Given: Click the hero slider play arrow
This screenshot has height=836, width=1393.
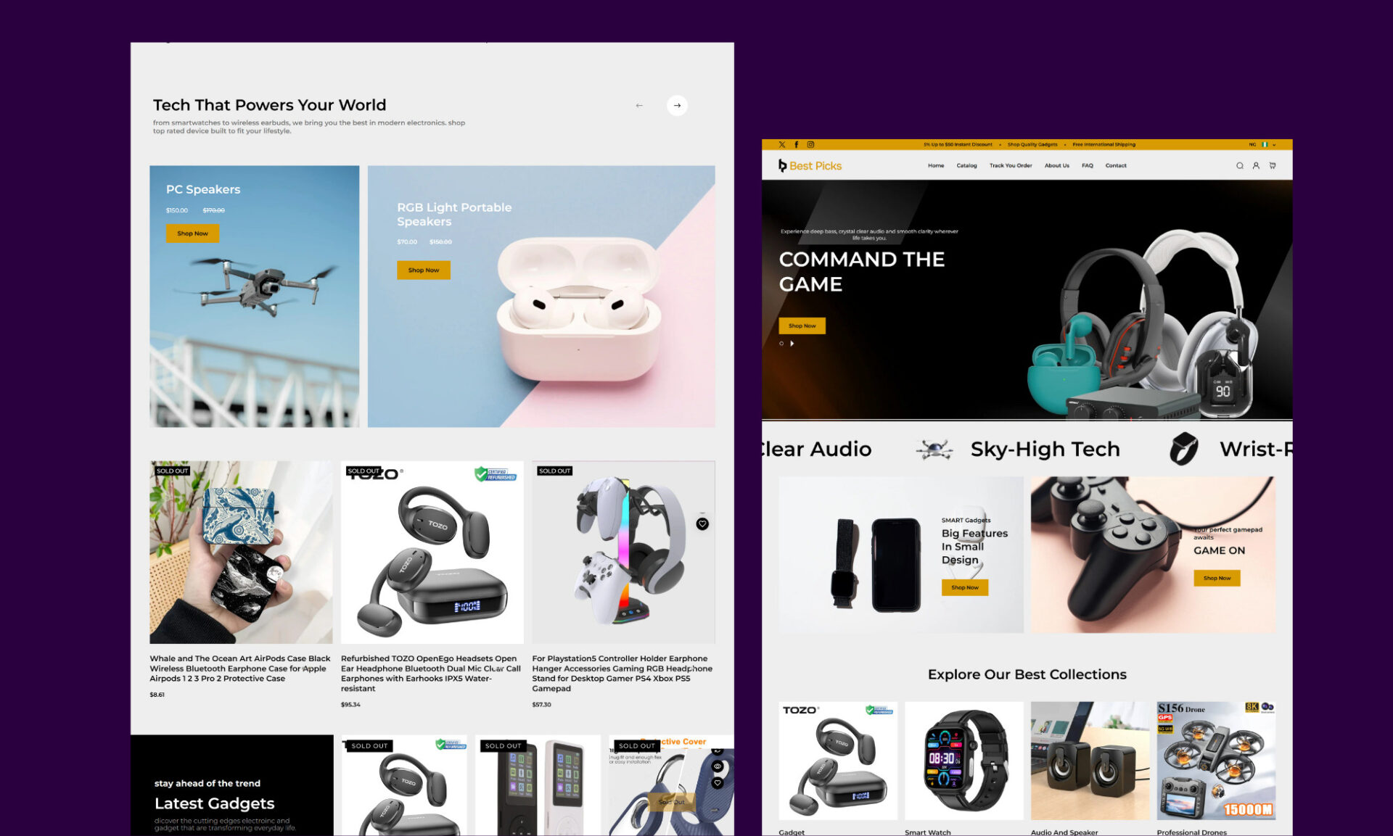Looking at the screenshot, I should [792, 343].
